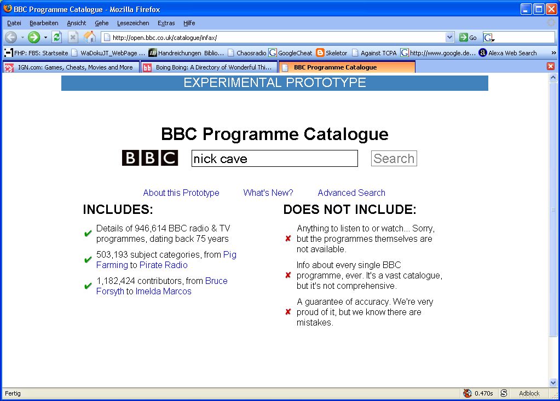Open the WaDokuJT_WebPage bookmark
This screenshot has height=401, width=560.
pyautogui.click(x=108, y=53)
